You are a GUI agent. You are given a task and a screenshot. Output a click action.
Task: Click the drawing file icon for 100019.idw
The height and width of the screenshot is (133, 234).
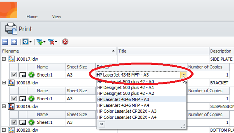click(x=11, y=107)
